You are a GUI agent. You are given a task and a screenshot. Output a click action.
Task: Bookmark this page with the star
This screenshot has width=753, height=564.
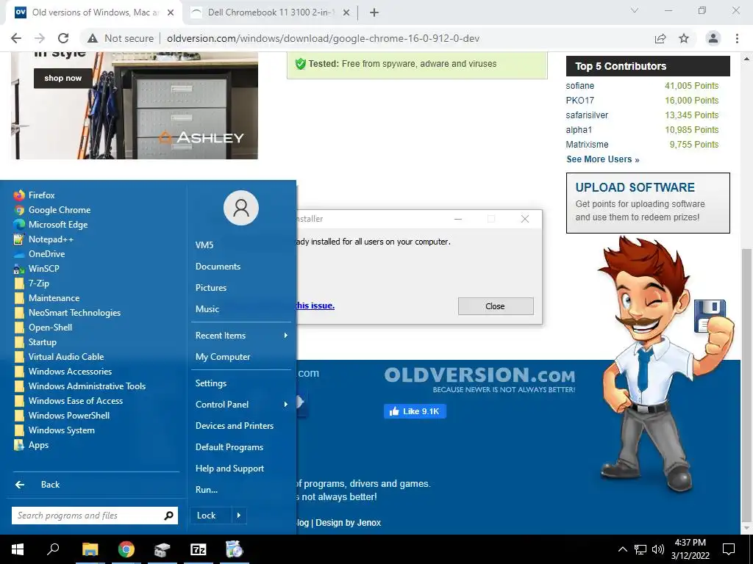coord(684,38)
